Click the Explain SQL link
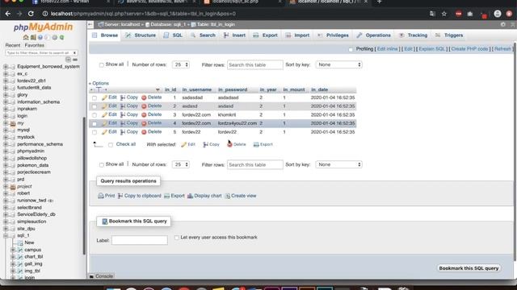517x290 pixels. coord(431,49)
